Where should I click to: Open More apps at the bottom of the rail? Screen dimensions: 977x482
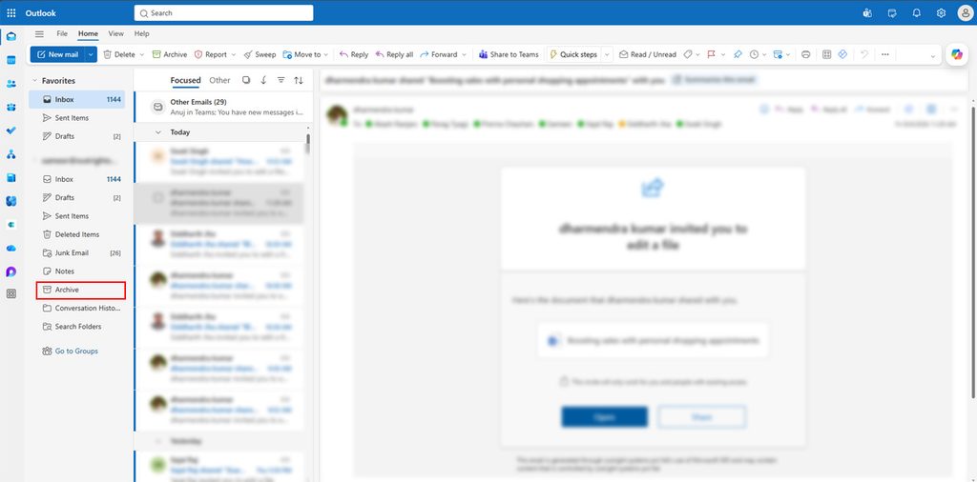point(11,293)
